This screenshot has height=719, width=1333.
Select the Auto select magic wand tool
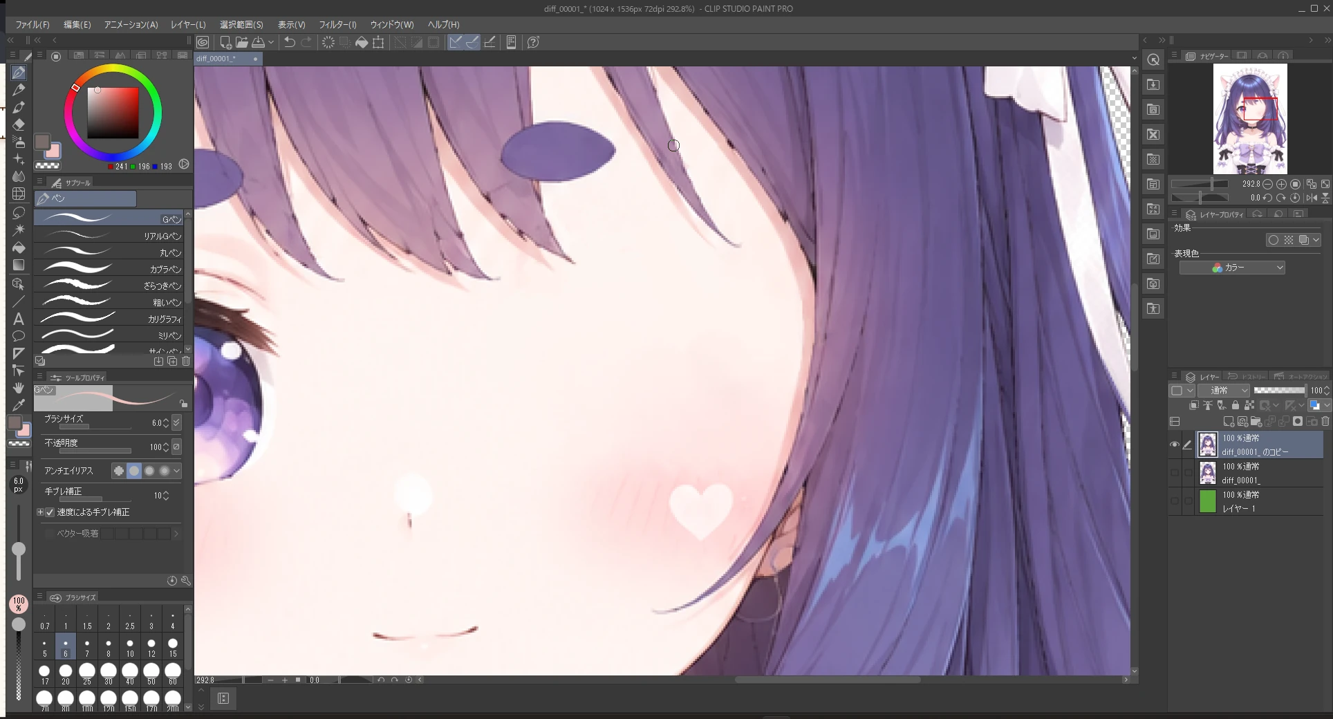pos(19,230)
